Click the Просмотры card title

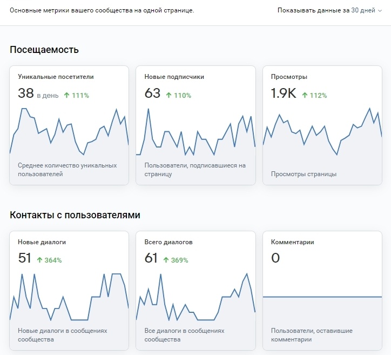tap(289, 77)
